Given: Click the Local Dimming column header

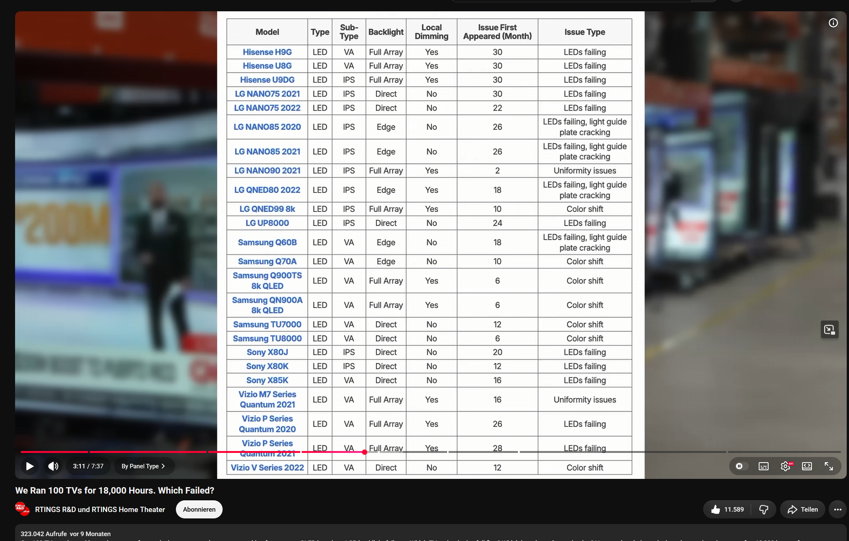Looking at the screenshot, I should coord(431,32).
